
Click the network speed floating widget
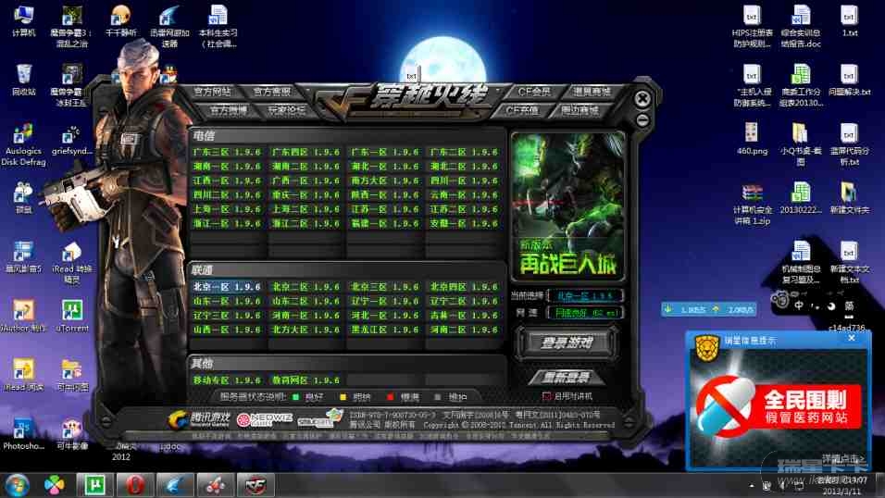pos(708,309)
